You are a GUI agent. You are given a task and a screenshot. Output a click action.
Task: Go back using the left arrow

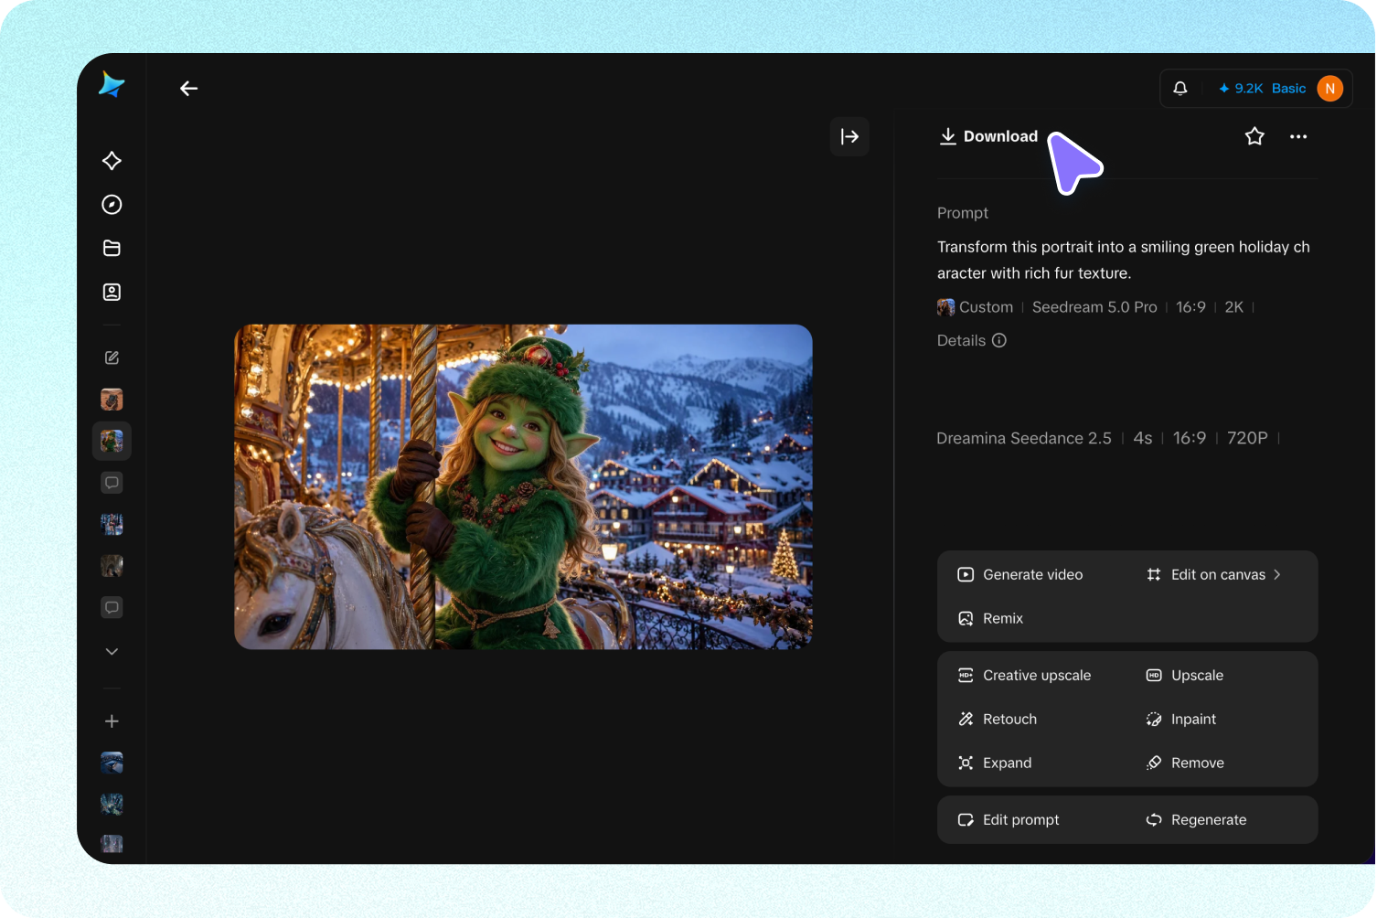189,89
